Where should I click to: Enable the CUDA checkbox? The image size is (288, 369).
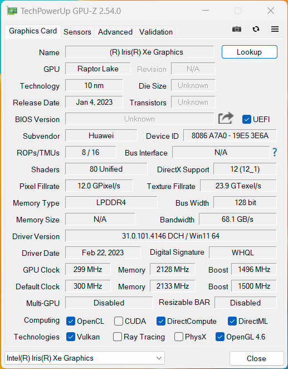pos(118,321)
